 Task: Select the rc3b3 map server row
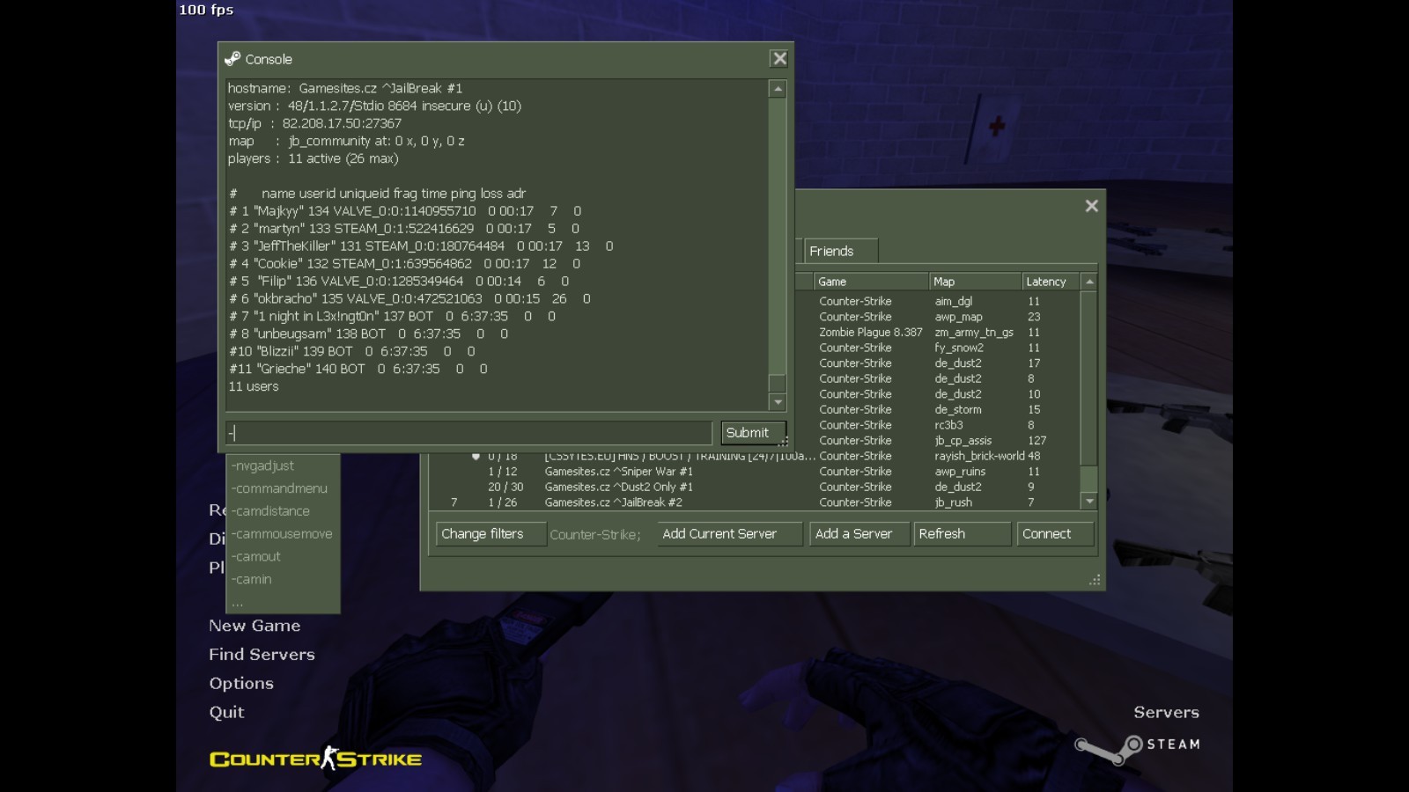tap(938, 425)
